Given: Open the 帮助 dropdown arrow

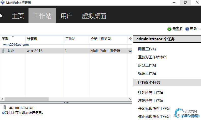Looking at the screenshot, I should tap(200, 29).
